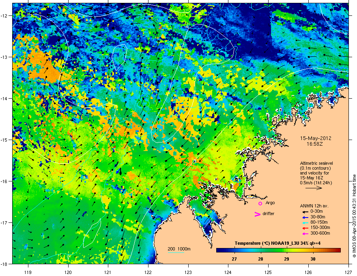Click the Temperature NOAA19_L3U colorbar title
This screenshot has width=357, height=276.
click(x=277, y=243)
